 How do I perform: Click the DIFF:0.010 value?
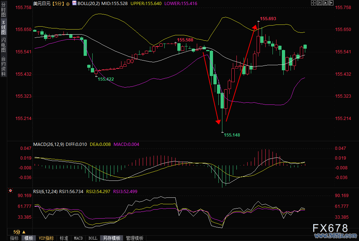[76, 144]
